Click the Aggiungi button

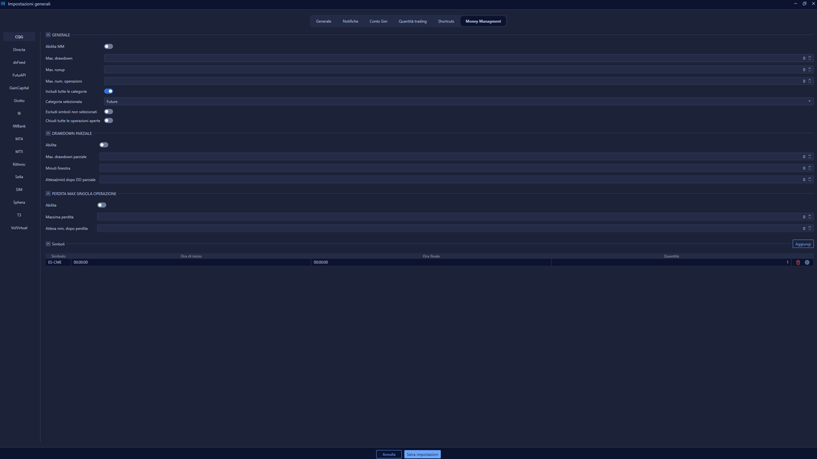click(803, 244)
